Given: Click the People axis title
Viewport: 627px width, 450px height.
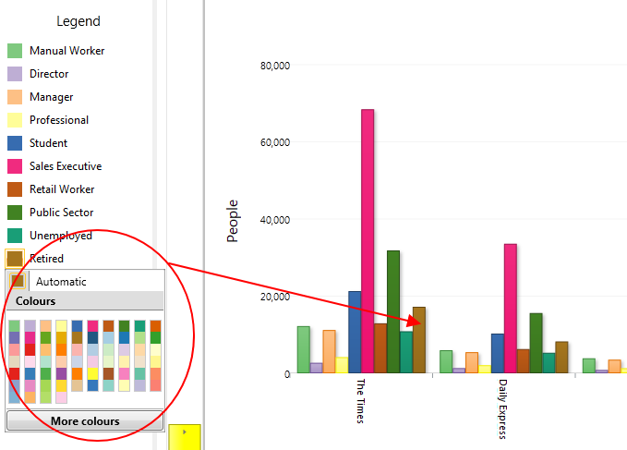Looking at the screenshot, I should pyautogui.click(x=233, y=221).
